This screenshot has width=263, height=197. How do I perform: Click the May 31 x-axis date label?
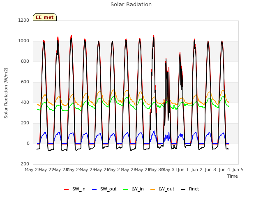pos(170,170)
